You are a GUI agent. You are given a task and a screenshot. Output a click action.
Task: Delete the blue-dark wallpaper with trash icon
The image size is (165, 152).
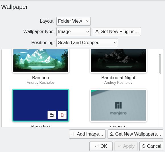click(62, 115)
